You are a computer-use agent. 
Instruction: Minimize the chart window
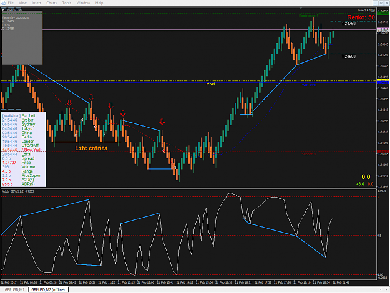pos(376,3)
